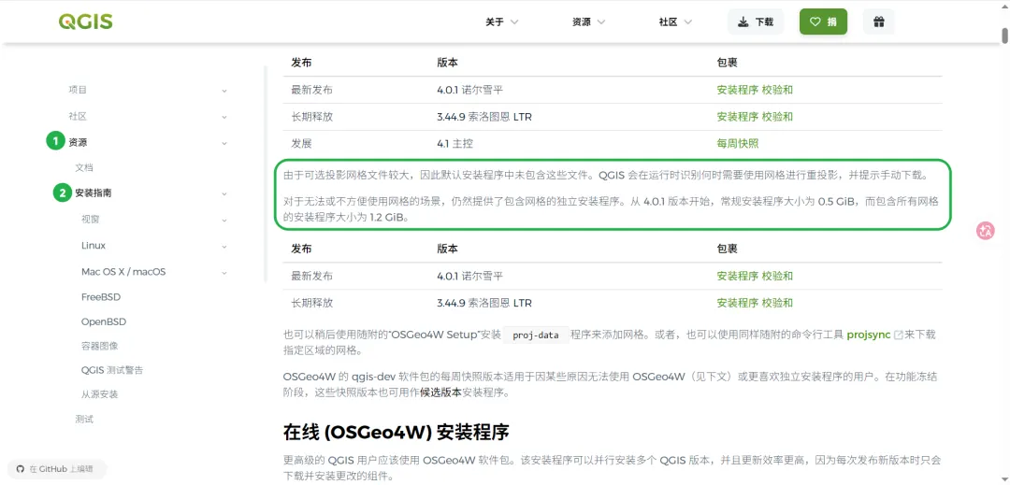Open QGIS 测试警告 in the sidebar
Viewport: 1010px width, 485px height.
tap(112, 370)
